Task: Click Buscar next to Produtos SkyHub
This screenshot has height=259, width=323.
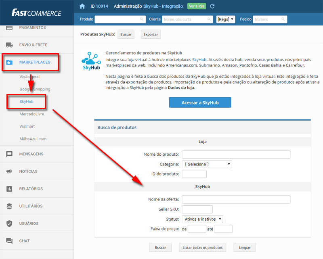Action: [126, 34]
